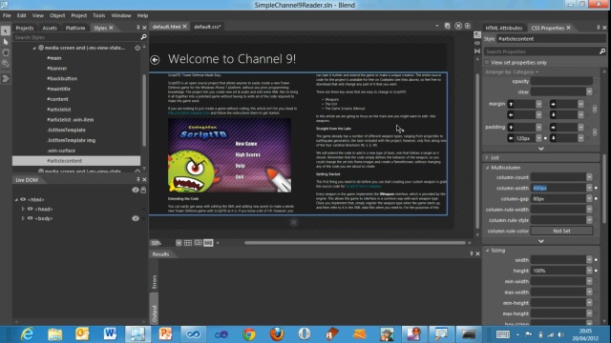
Task: Click into the opacity value field
Action: coord(561,81)
